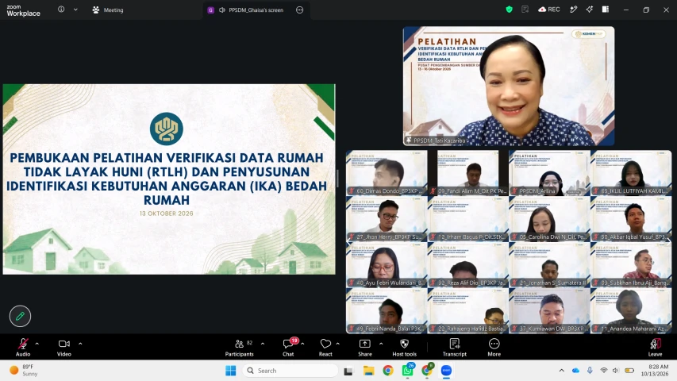677x381 pixels.
Task: Select 05_Carolina Dwi N video tile
Action: pyautogui.click(x=550, y=219)
